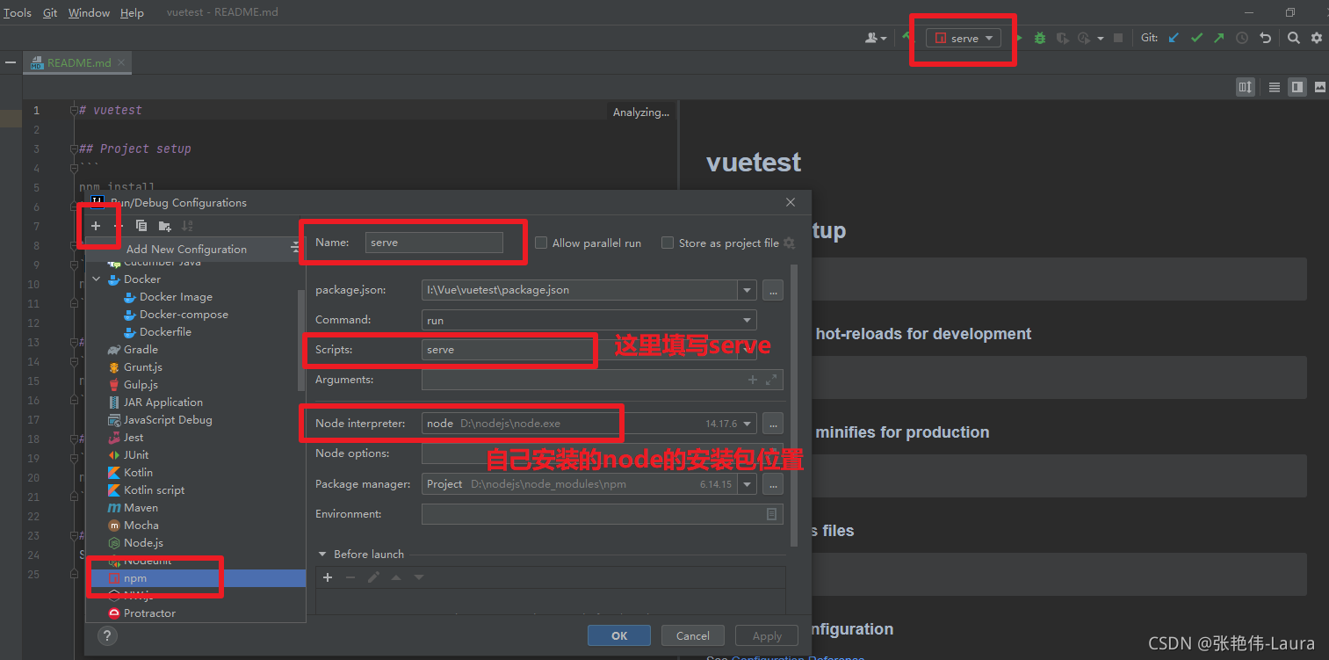Click the Environment input field

pyautogui.click(x=602, y=514)
